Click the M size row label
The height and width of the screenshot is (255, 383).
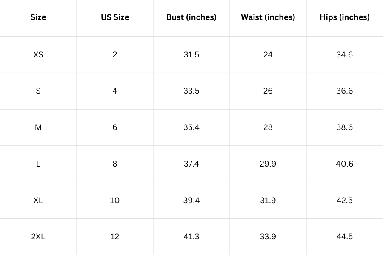coord(38,127)
